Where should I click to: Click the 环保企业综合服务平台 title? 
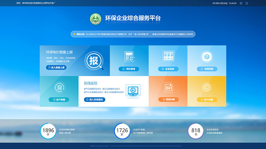pos(133,18)
